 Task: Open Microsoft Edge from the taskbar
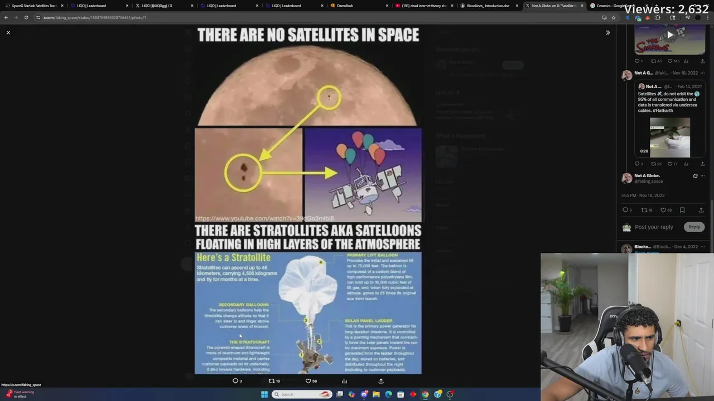(388, 394)
